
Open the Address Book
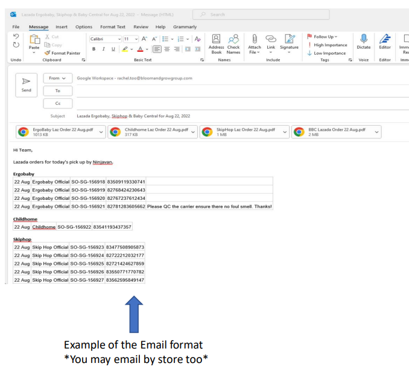tap(216, 44)
